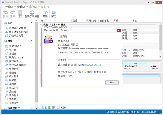163x115 pixels.
Task: Click the 可用空间 column header
Action: coord(92,21)
